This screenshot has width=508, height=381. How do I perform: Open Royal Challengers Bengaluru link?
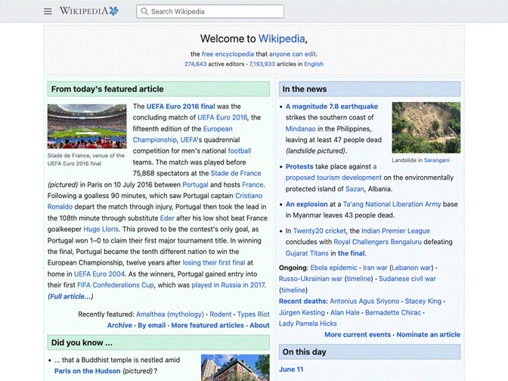pyautogui.click(x=377, y=242)
